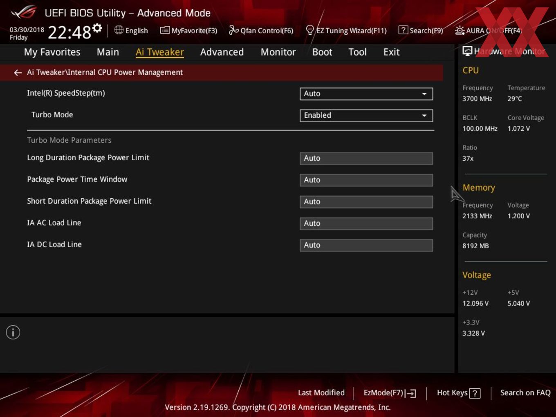Expand the Intel(R) SpeedStep(tm) dropdown
This screenshot has width=556, height=417.
point(366,94)
